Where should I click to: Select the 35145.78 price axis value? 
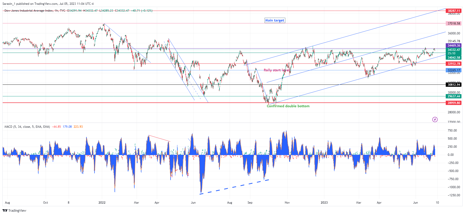454,41
